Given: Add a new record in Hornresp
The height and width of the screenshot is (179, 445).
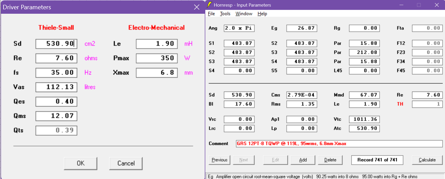Looking at the screenshot, I should [x=303, y=160].
